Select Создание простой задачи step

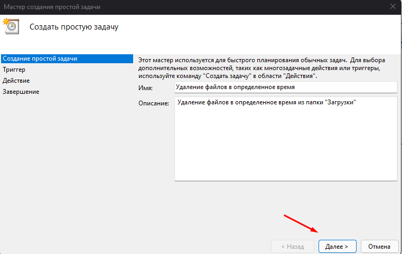[67, 58]
